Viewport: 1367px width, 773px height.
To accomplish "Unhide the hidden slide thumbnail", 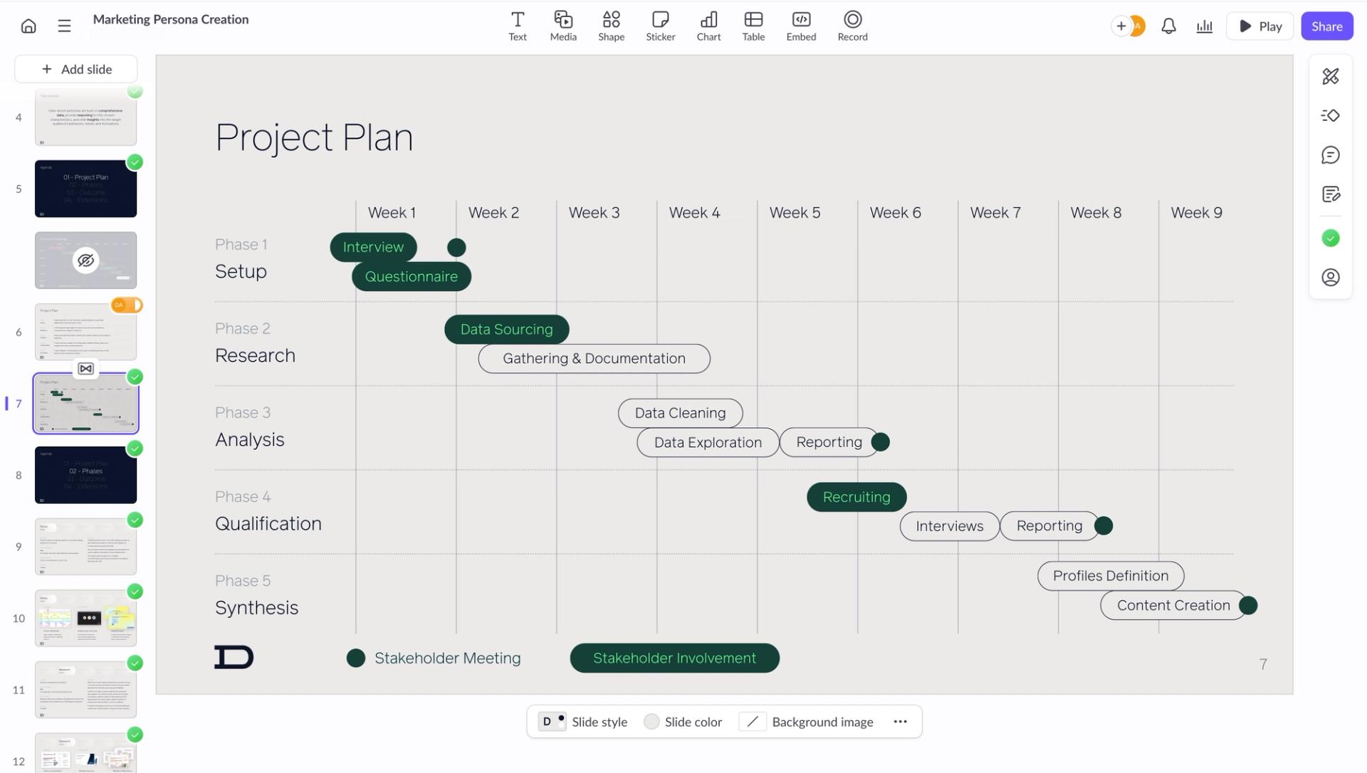I will 85,261.
